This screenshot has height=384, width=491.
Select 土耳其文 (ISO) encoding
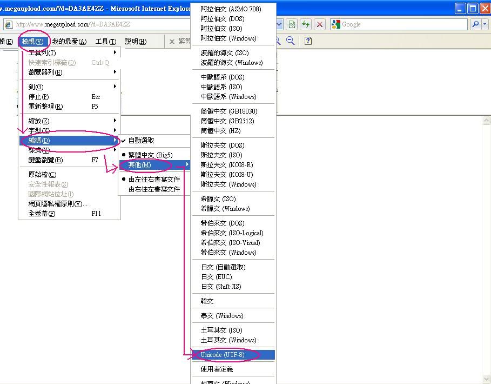(x=233, y=330)
